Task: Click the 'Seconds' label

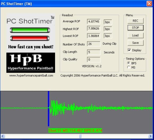Action: 109,52
